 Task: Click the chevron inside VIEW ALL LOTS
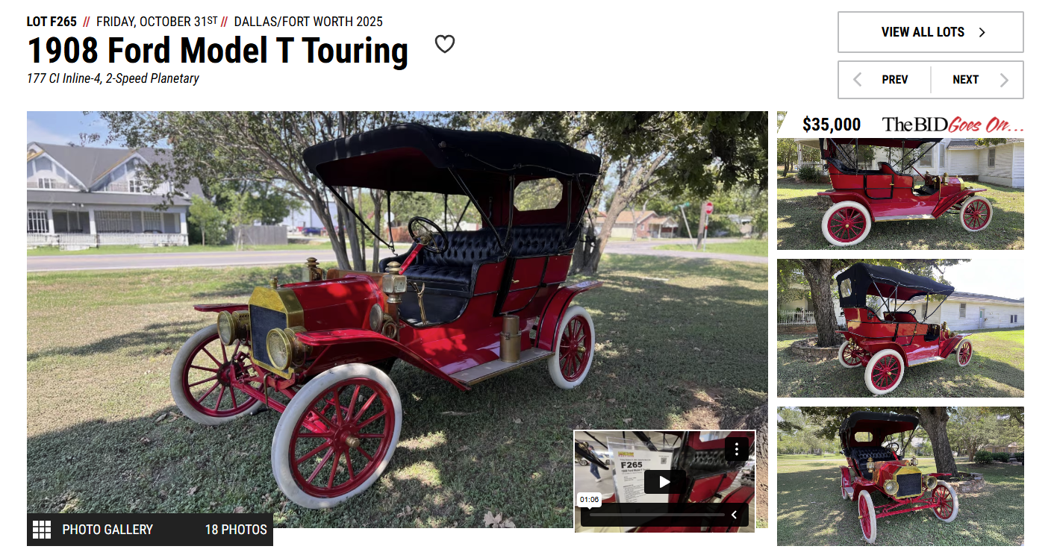[982, 32]
